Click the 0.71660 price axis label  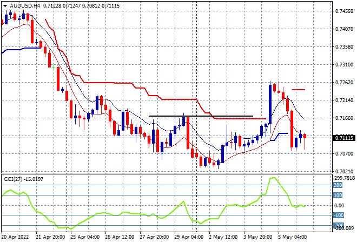[344, 118]
